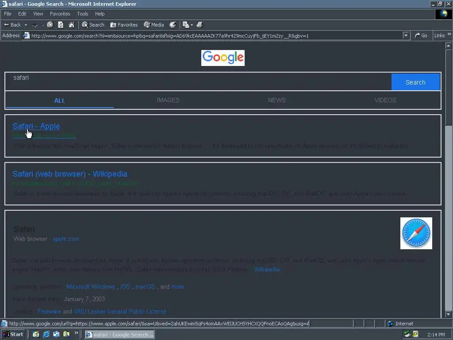The width and height of the screenshot is (453, 340).
Task: Open the Help menu
Action: pyautogui.click(x=100, y=14)
